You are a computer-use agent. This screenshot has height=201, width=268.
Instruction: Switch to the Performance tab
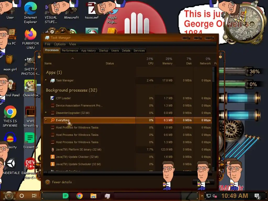click(x=70, y=51)
